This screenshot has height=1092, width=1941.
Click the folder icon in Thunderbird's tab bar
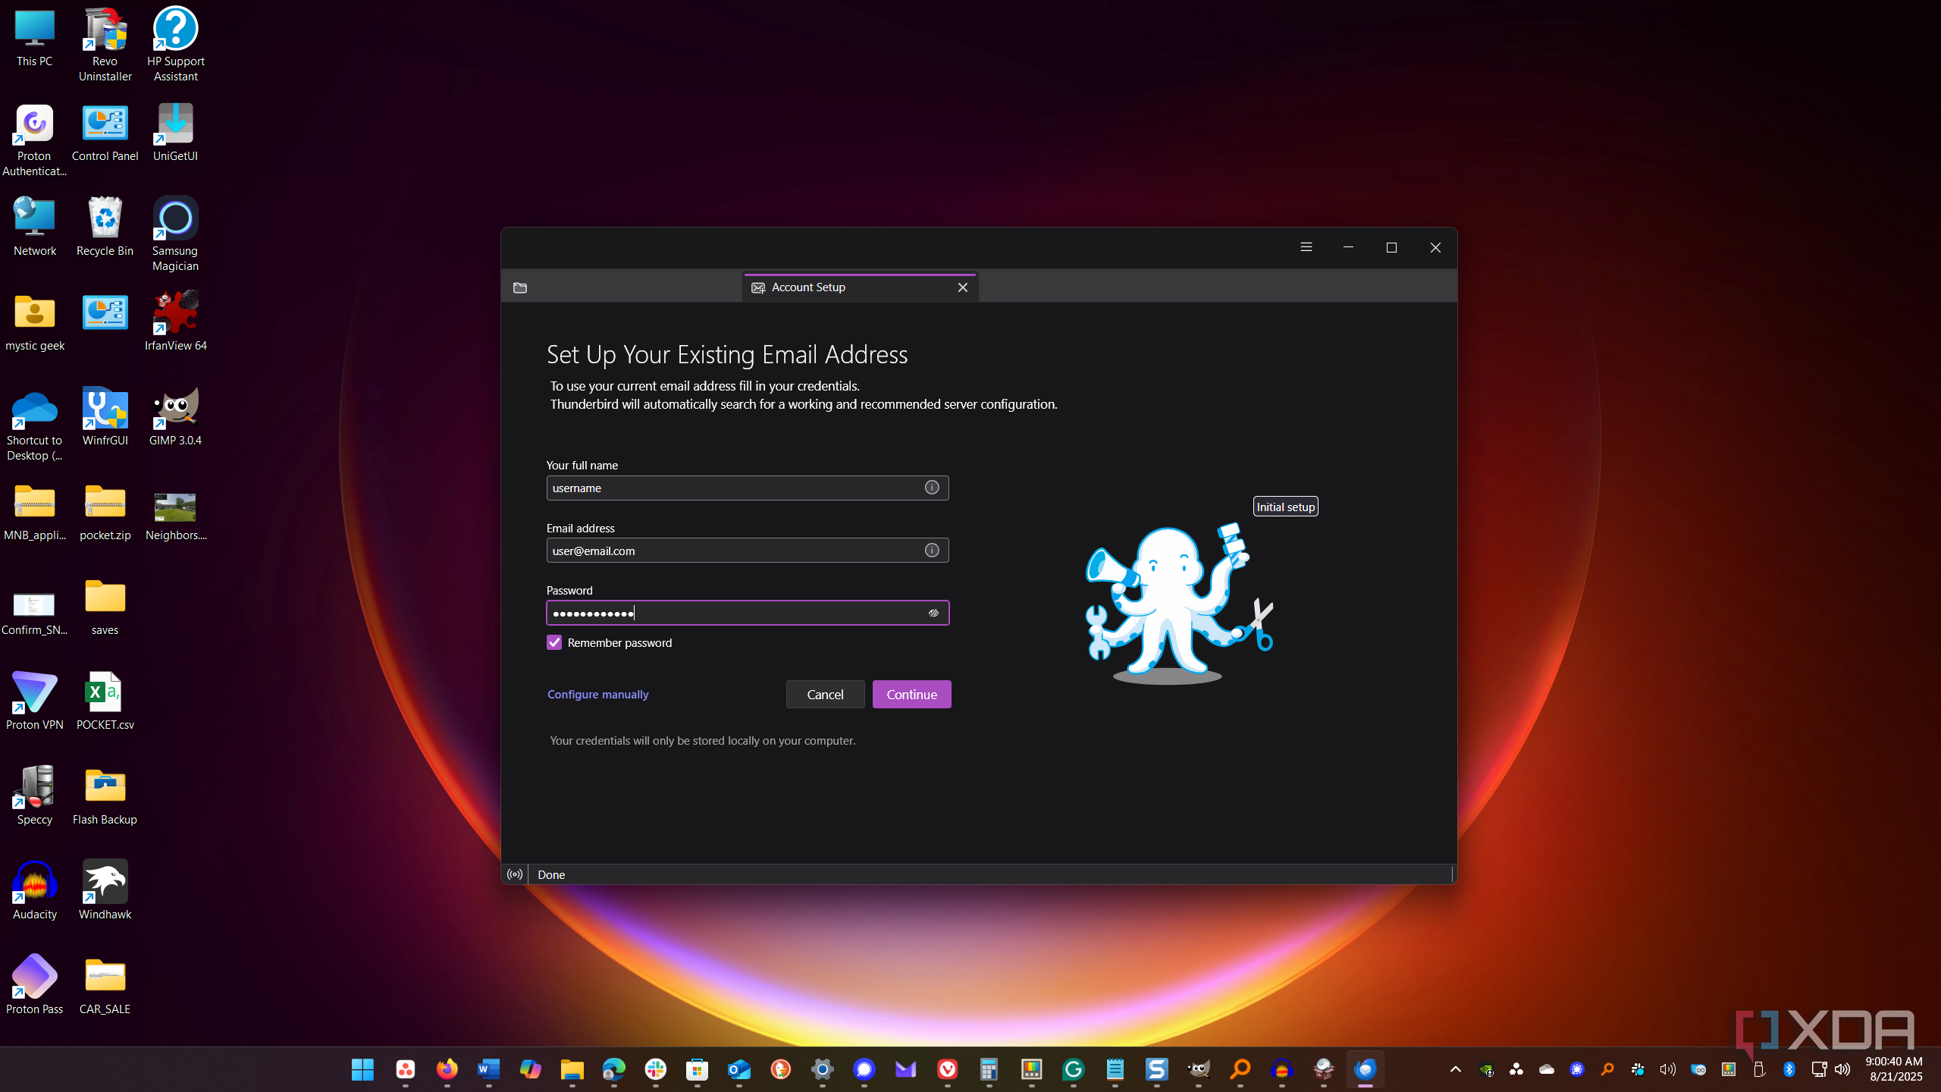(x=520, y=287)
